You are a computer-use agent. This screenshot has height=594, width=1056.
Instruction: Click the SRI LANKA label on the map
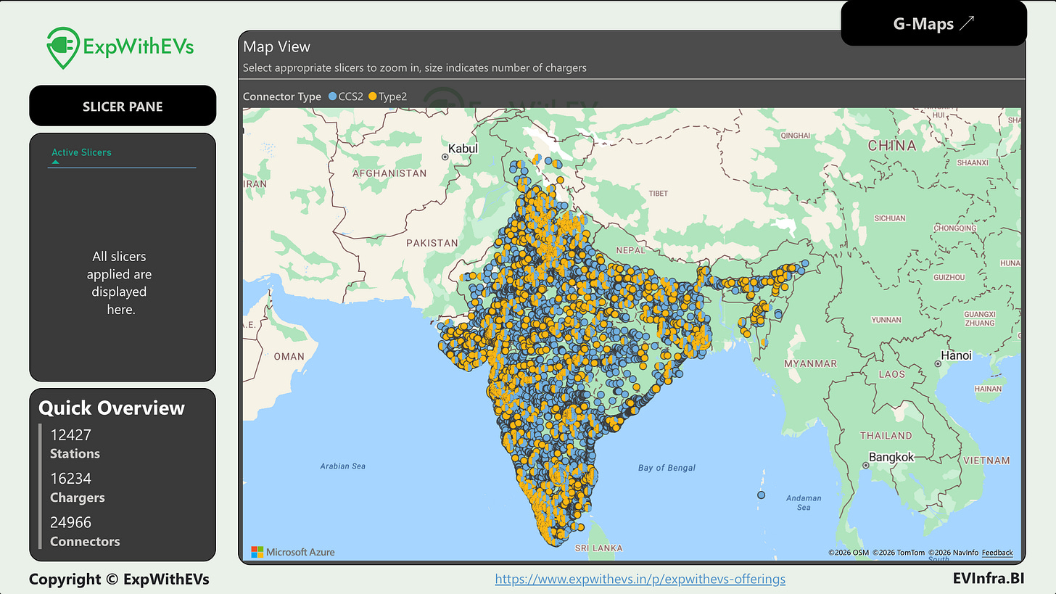coord(598,548)
